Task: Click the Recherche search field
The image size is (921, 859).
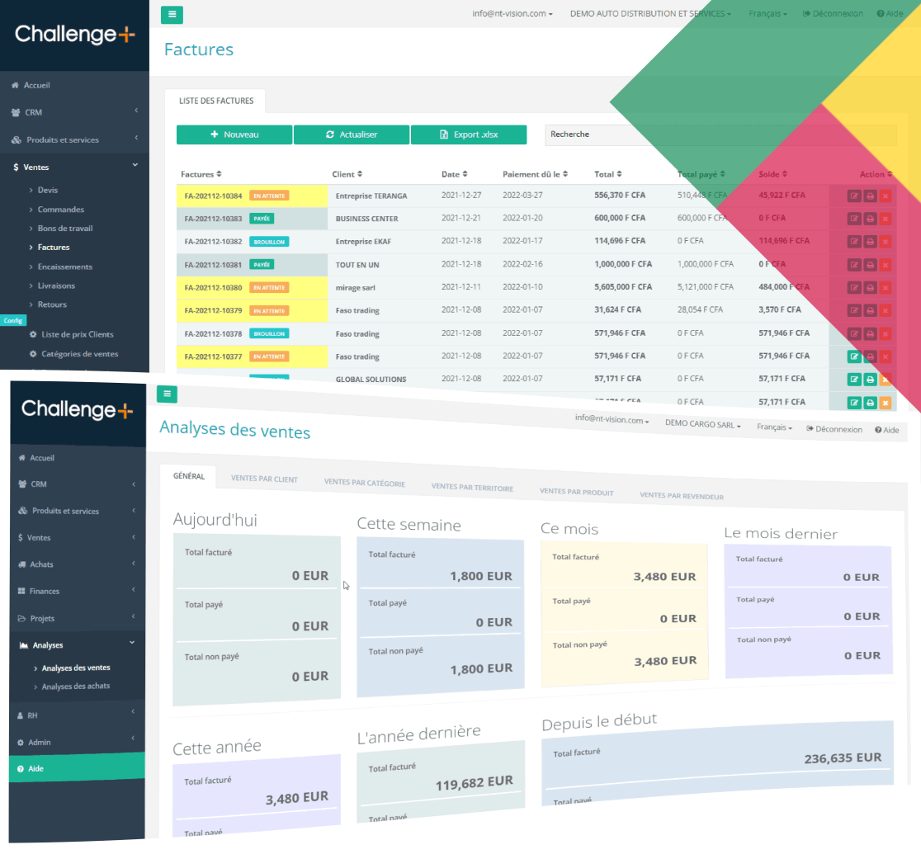Action: pyautogui.click(x=720, y=135)
